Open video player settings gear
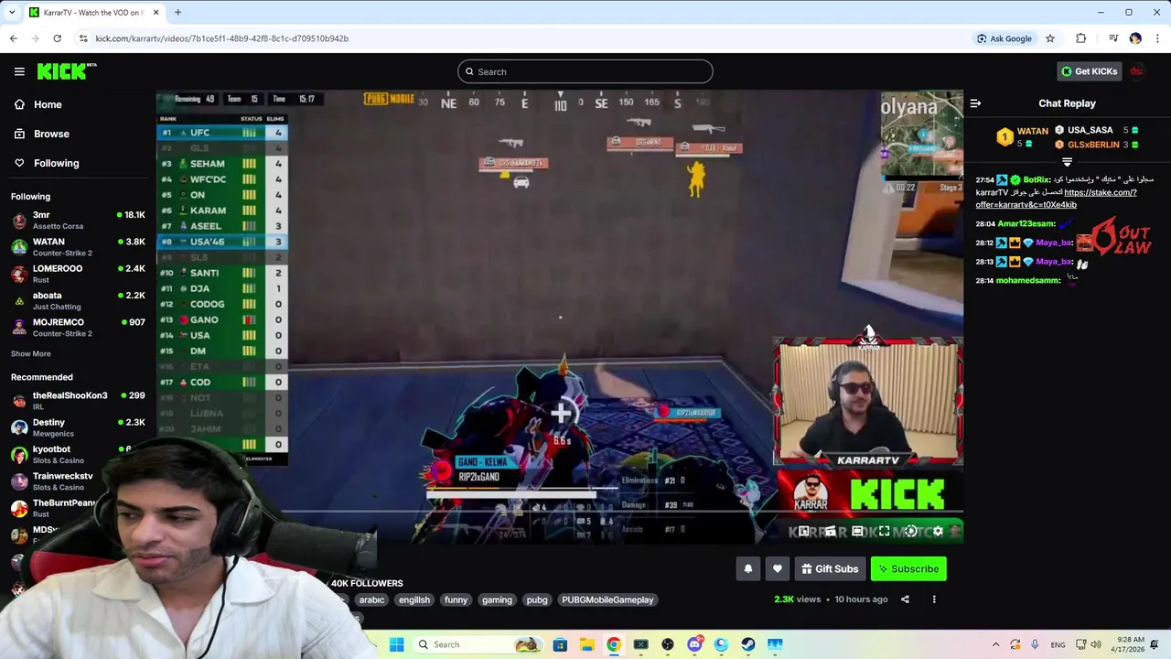This screenshot has width=1171, height=659. click(938, 531)
